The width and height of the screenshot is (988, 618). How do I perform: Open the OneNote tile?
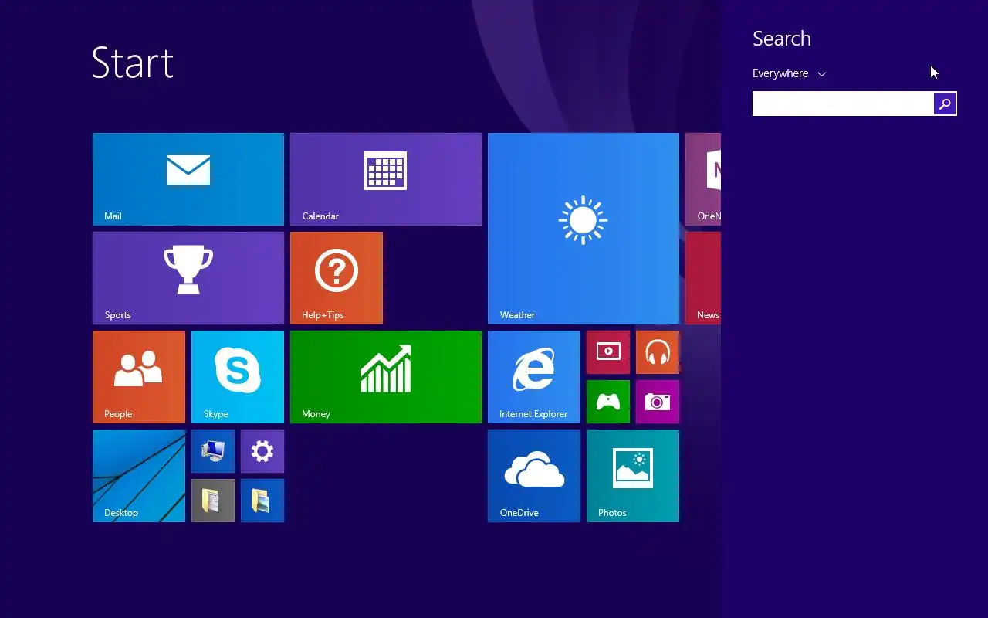click(x=703, y=179)
